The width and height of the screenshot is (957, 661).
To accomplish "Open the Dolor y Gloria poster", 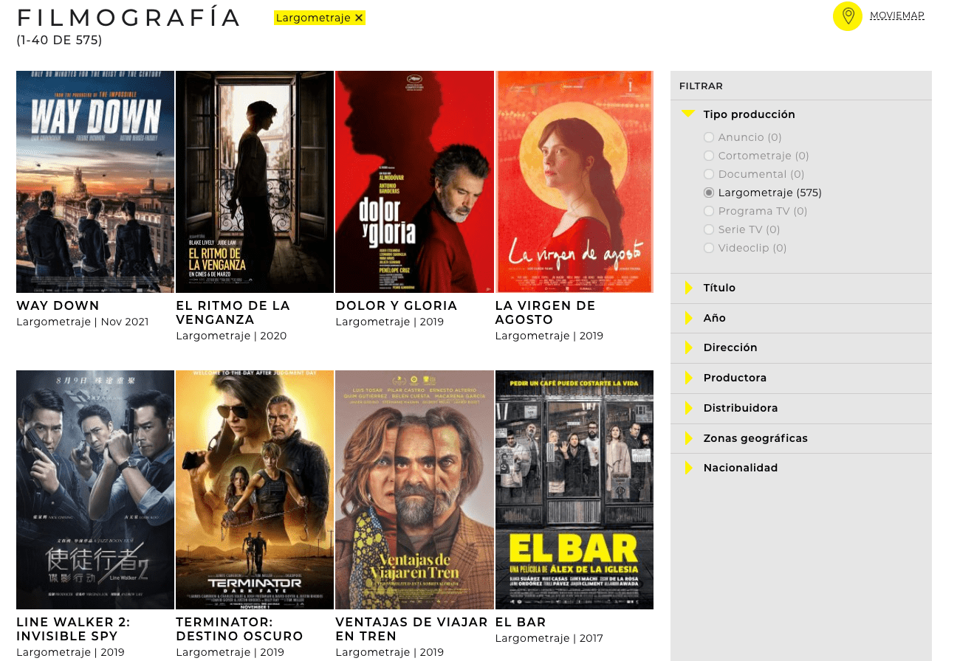I will (x=414, y=181).
